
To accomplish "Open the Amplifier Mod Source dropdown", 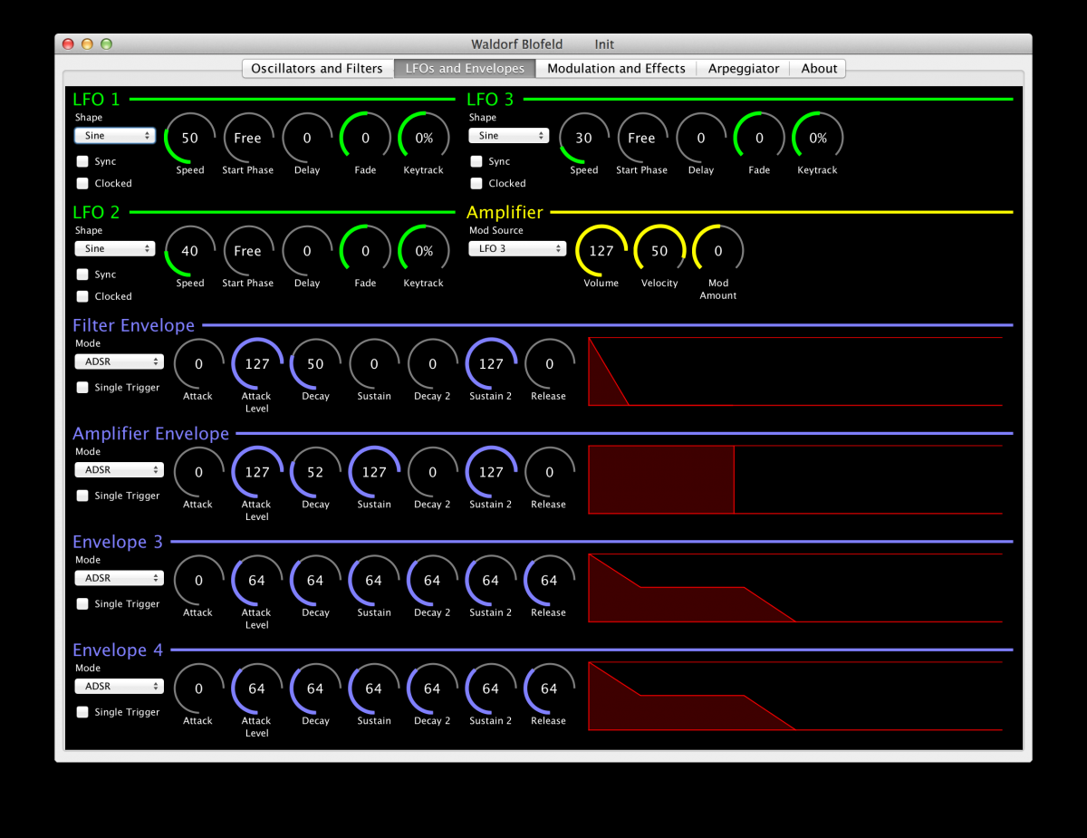I will pos(516,249).
